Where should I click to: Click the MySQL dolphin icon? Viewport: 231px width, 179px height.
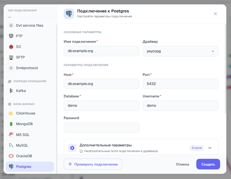point(11,145)
